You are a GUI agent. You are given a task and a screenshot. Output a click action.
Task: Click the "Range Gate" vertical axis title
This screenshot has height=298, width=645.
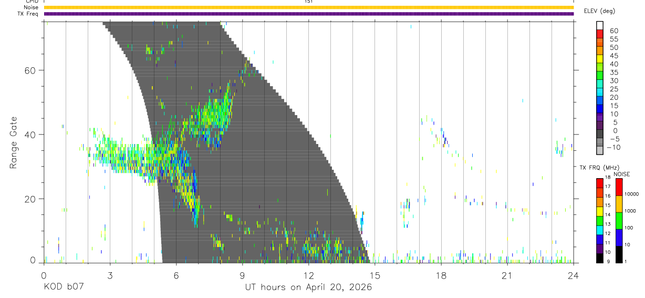pyautogui.click(x=13, y=142)
